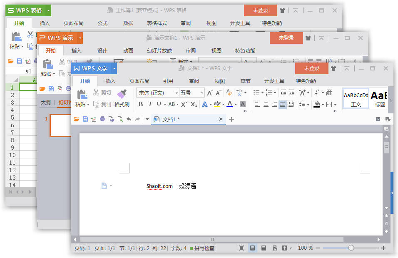Print document with printer icon in WPS 文字
This screenshot has height=258, width=398.
coord(102,119)
